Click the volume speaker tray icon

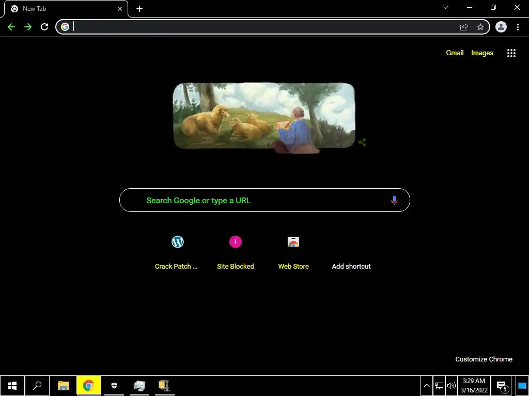451,386
